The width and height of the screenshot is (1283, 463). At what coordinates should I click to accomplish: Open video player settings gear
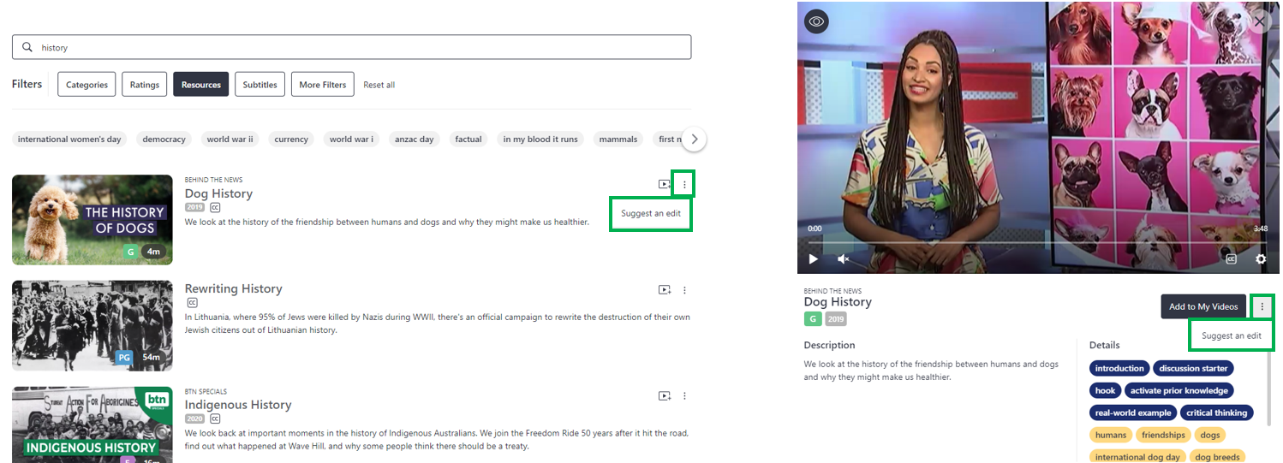[x=1261, y=258]
